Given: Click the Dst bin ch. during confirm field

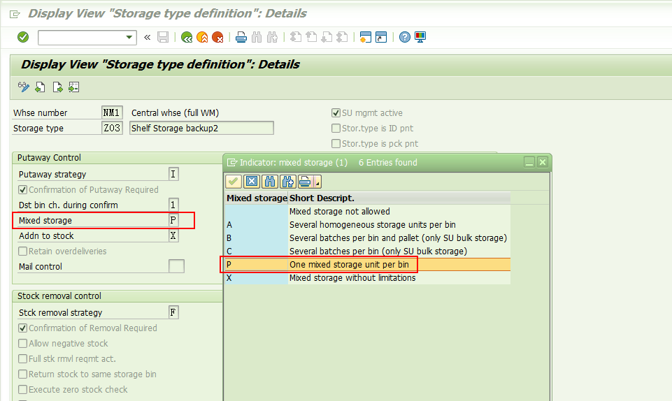Looking at the screenshot, I should [x=173, y=205].
